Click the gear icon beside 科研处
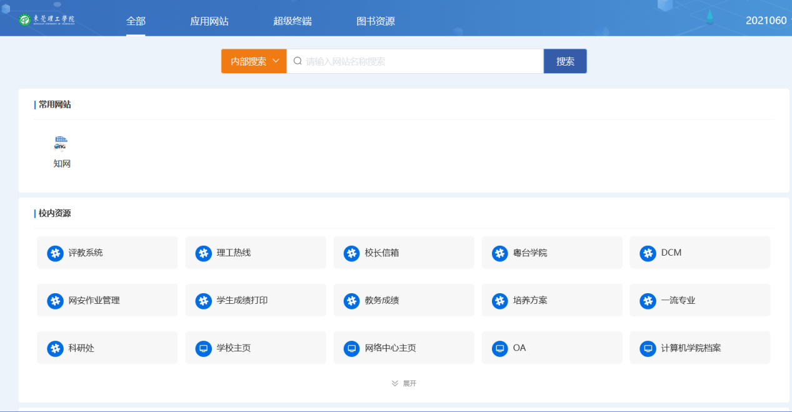Viewport: 792px width, 412px height. [x=55, y=348]
